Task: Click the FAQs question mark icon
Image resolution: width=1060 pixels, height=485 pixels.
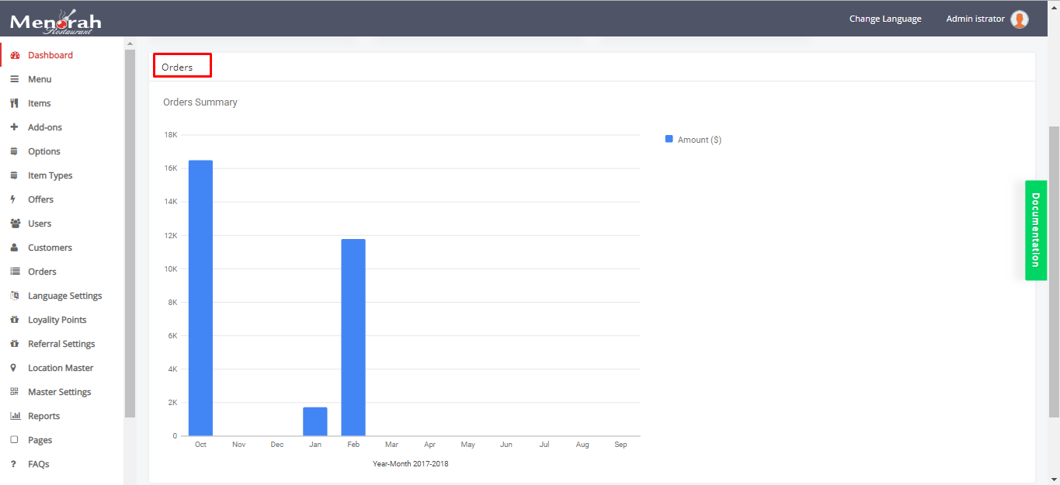Action: tap(13, 464)
